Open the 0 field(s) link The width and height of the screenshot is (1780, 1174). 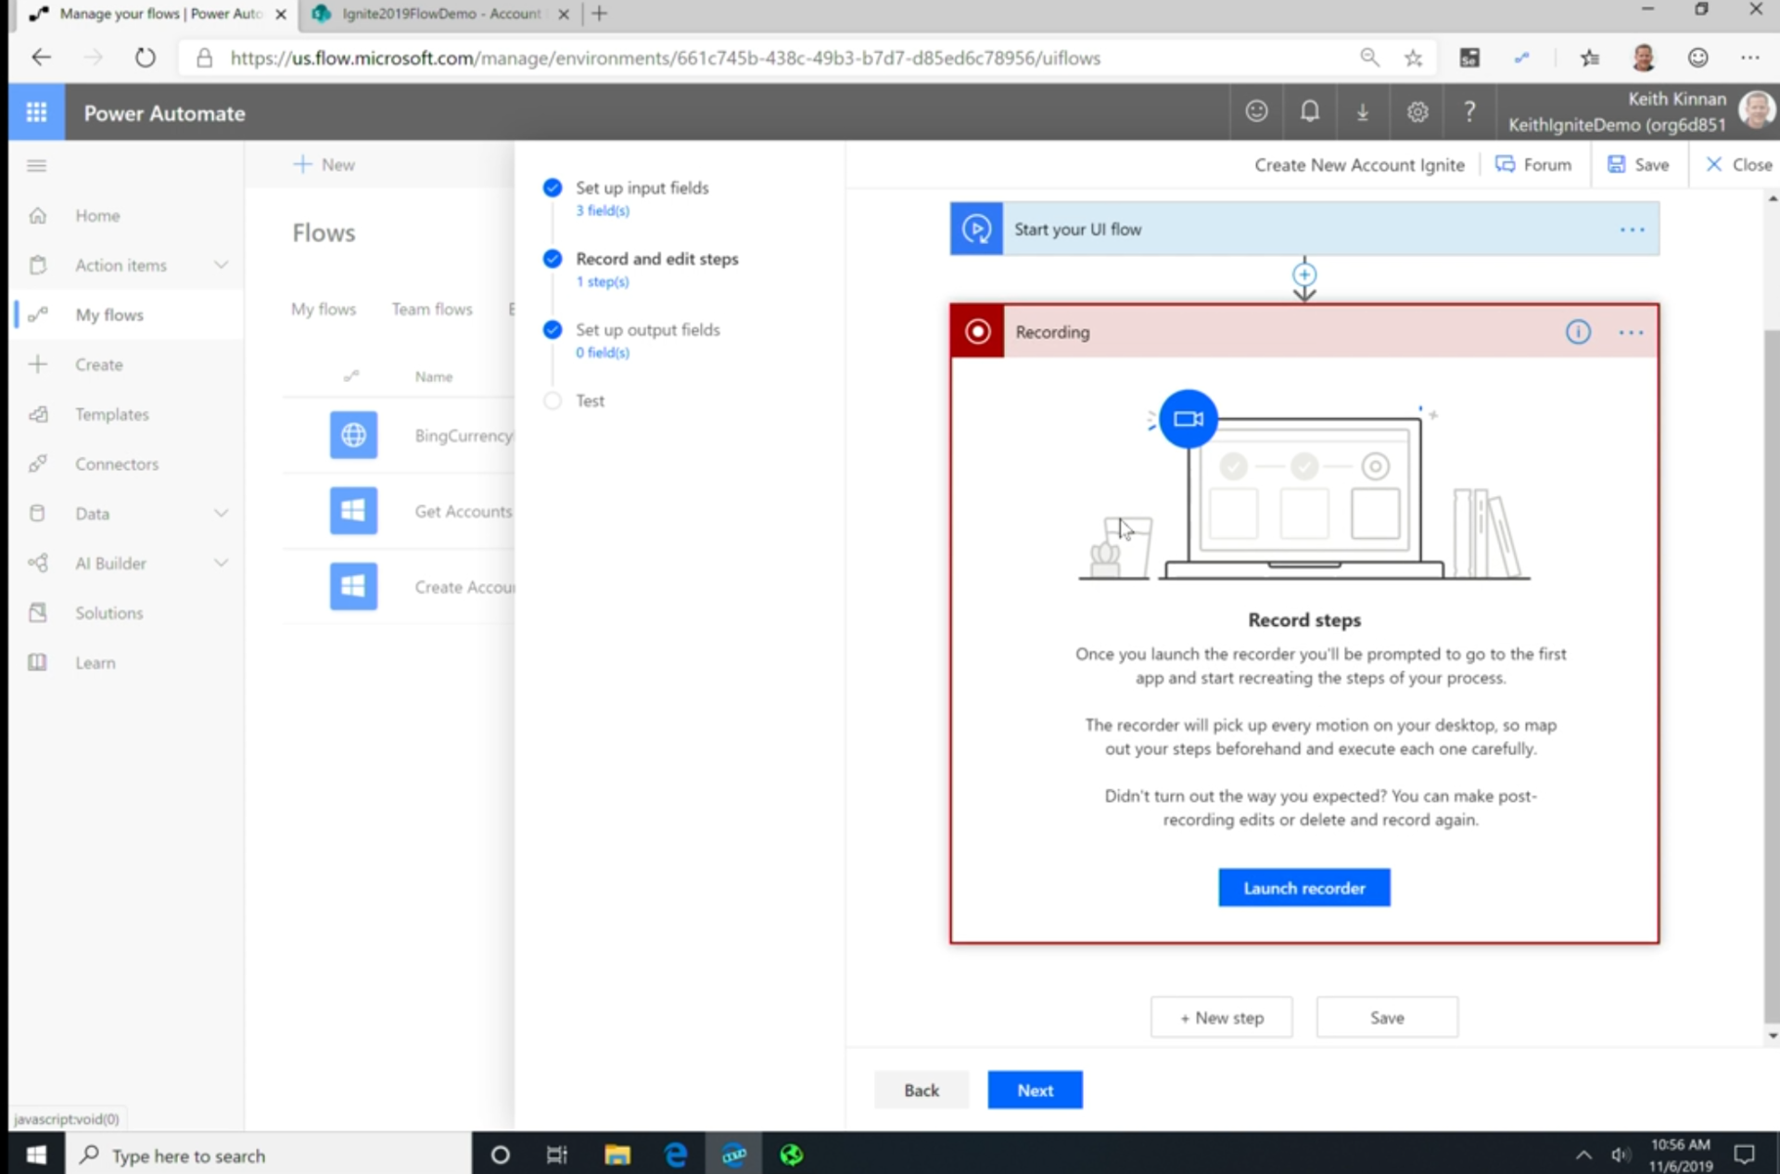(x=603, y=352)
